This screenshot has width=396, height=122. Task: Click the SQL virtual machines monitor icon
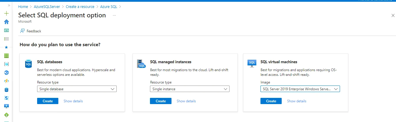coord(252,63)
